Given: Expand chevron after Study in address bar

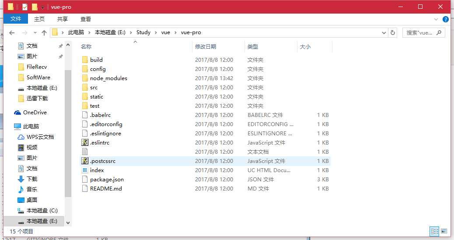Looking at the screenshot, I should (x=156, y=32).
